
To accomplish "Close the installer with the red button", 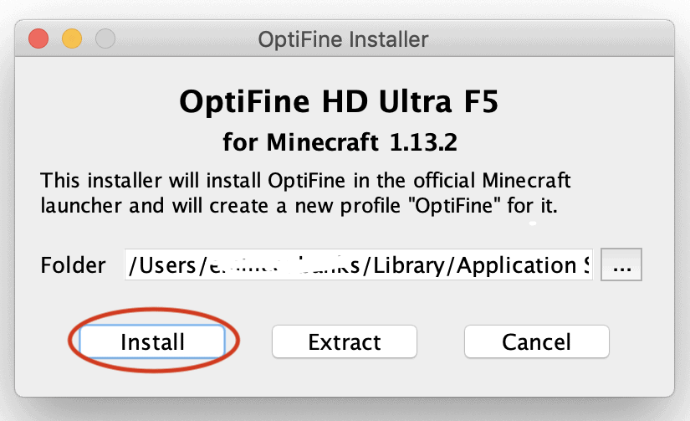I will click(38, 39).
